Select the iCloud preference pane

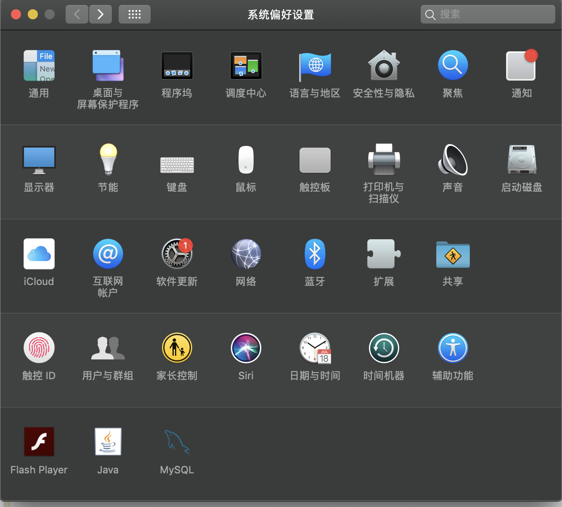[39, 254]
